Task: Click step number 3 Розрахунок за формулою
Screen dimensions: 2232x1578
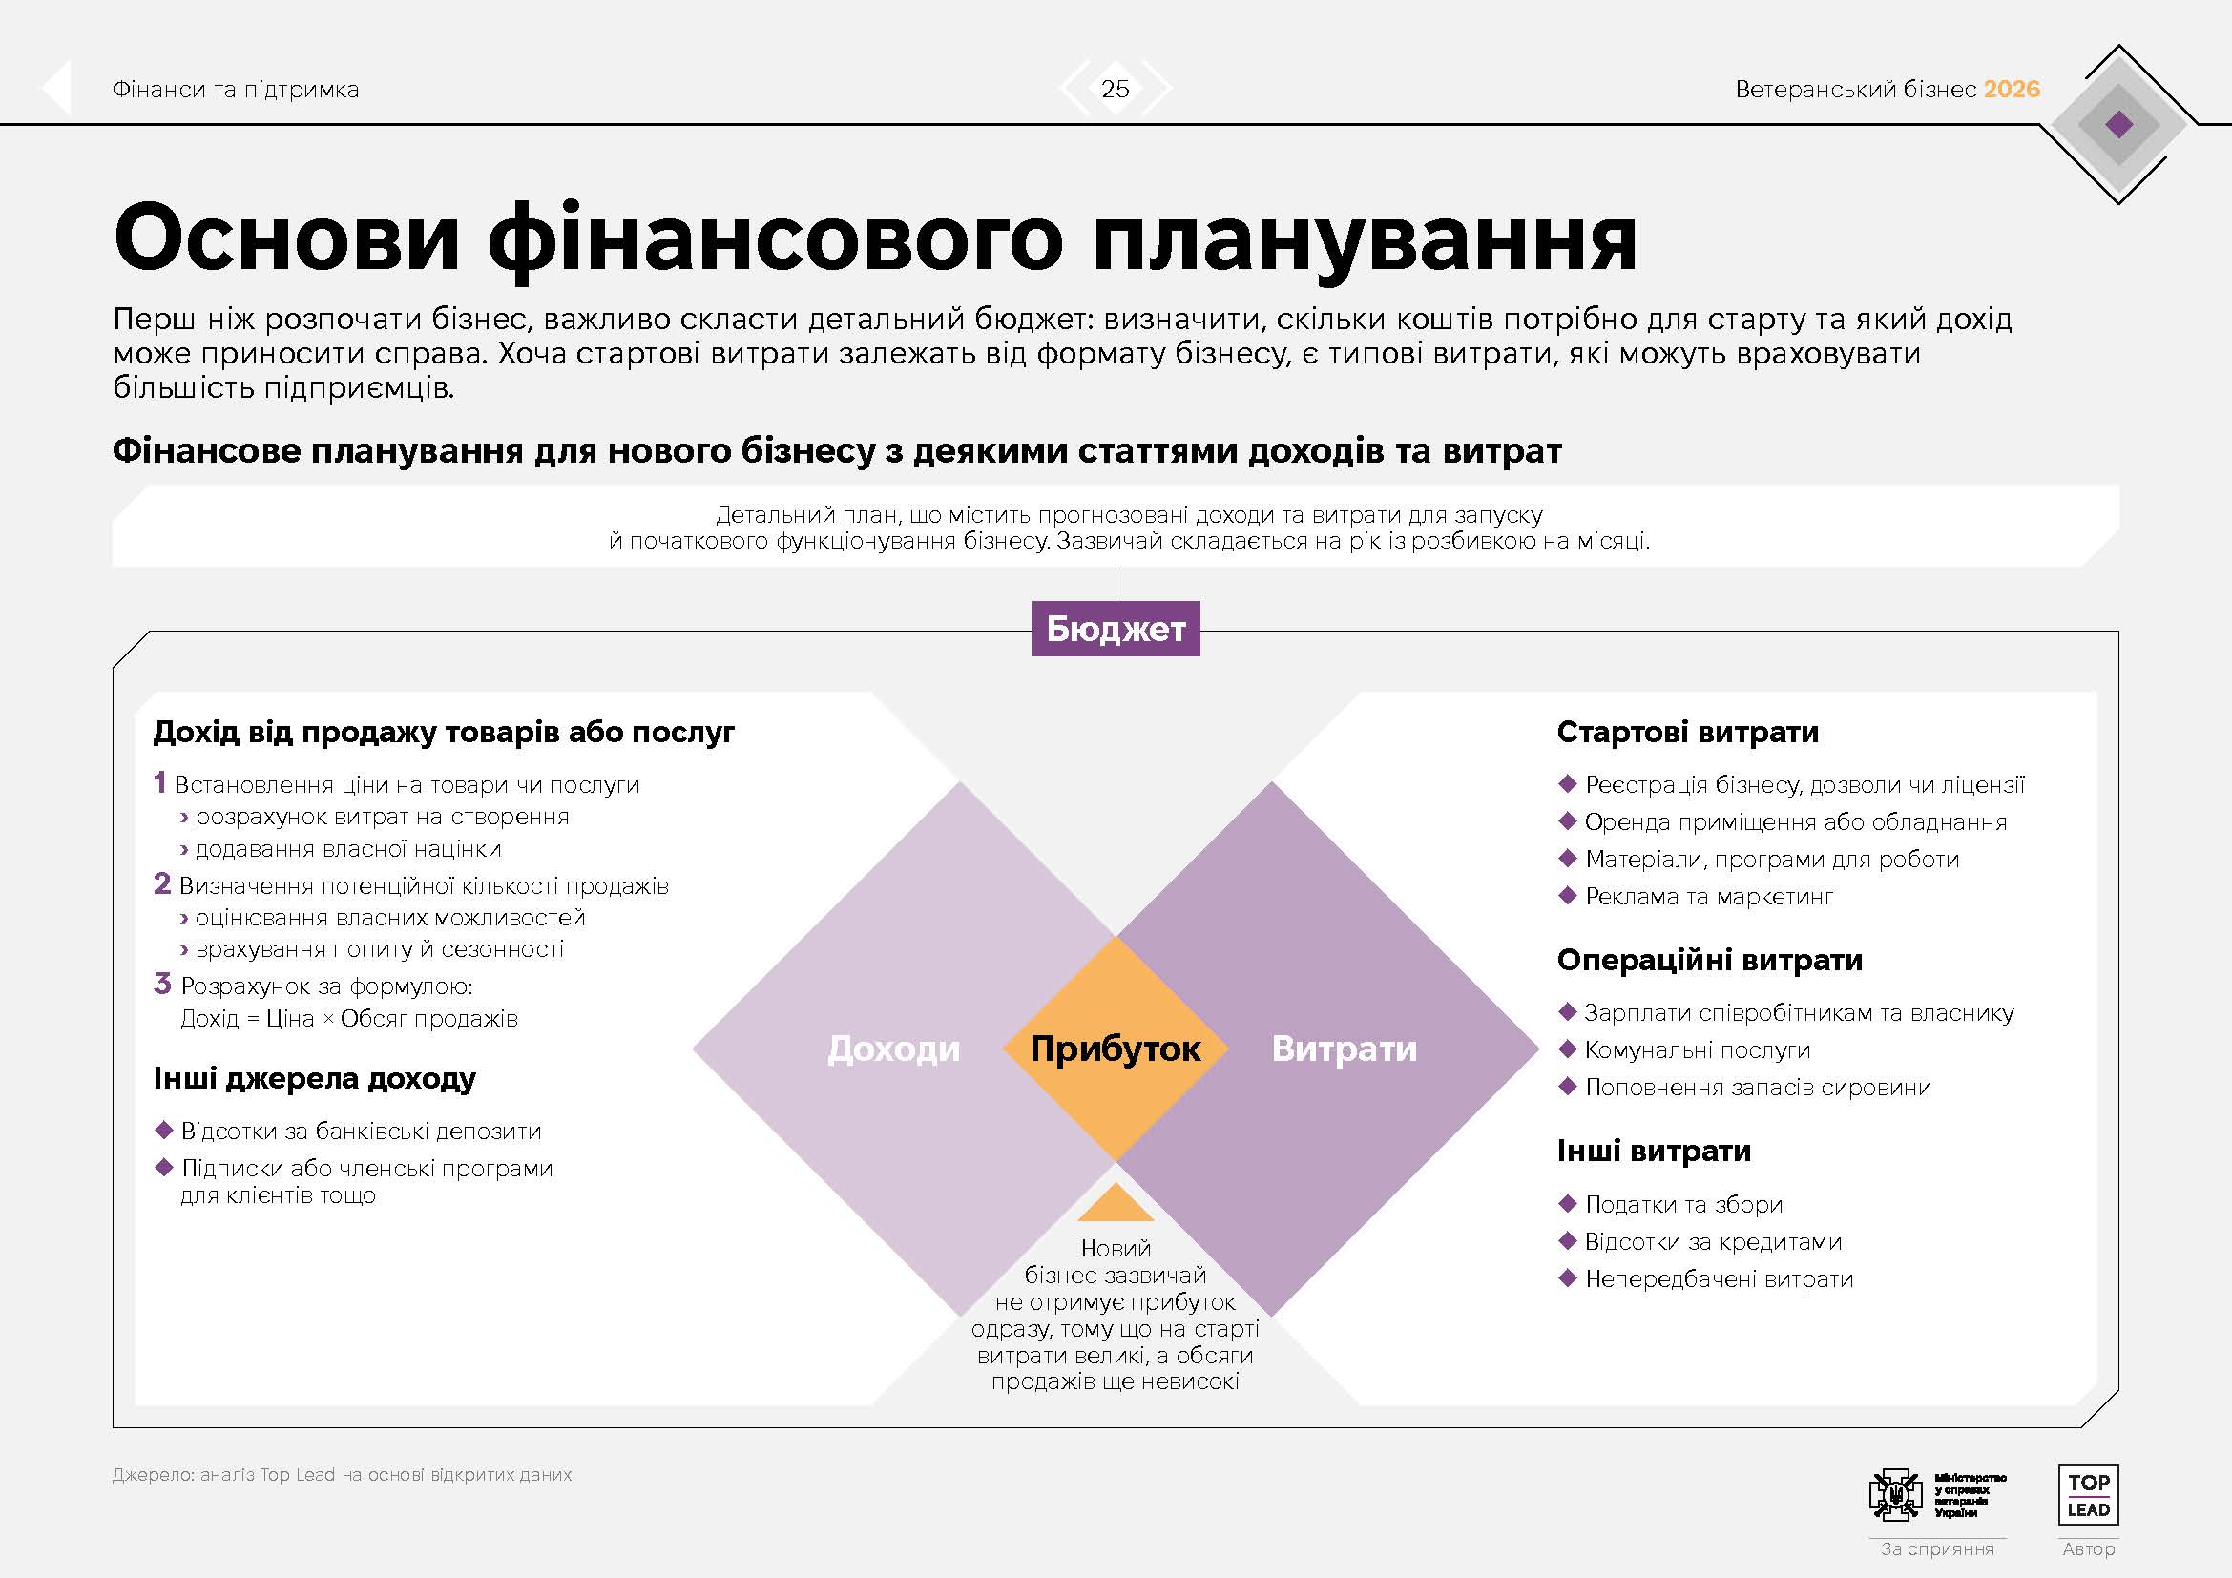Action: 162,985
